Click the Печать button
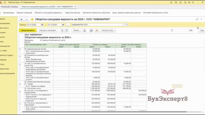Image resolution: width=205 pixels, height=115 pixels. point(76,30)
